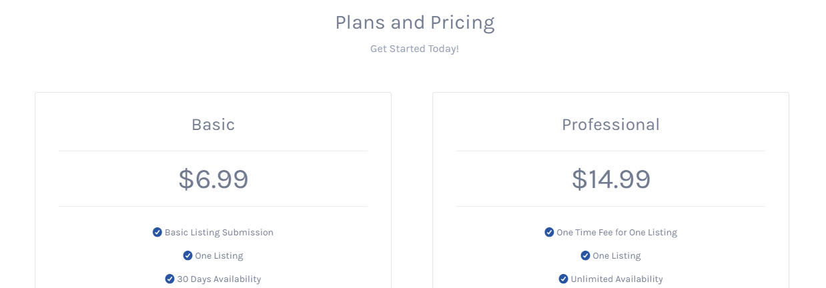Click checkmark icon beside Basic Listing Submission
Screen dimensions: 826x288
(x=157, y=232)
